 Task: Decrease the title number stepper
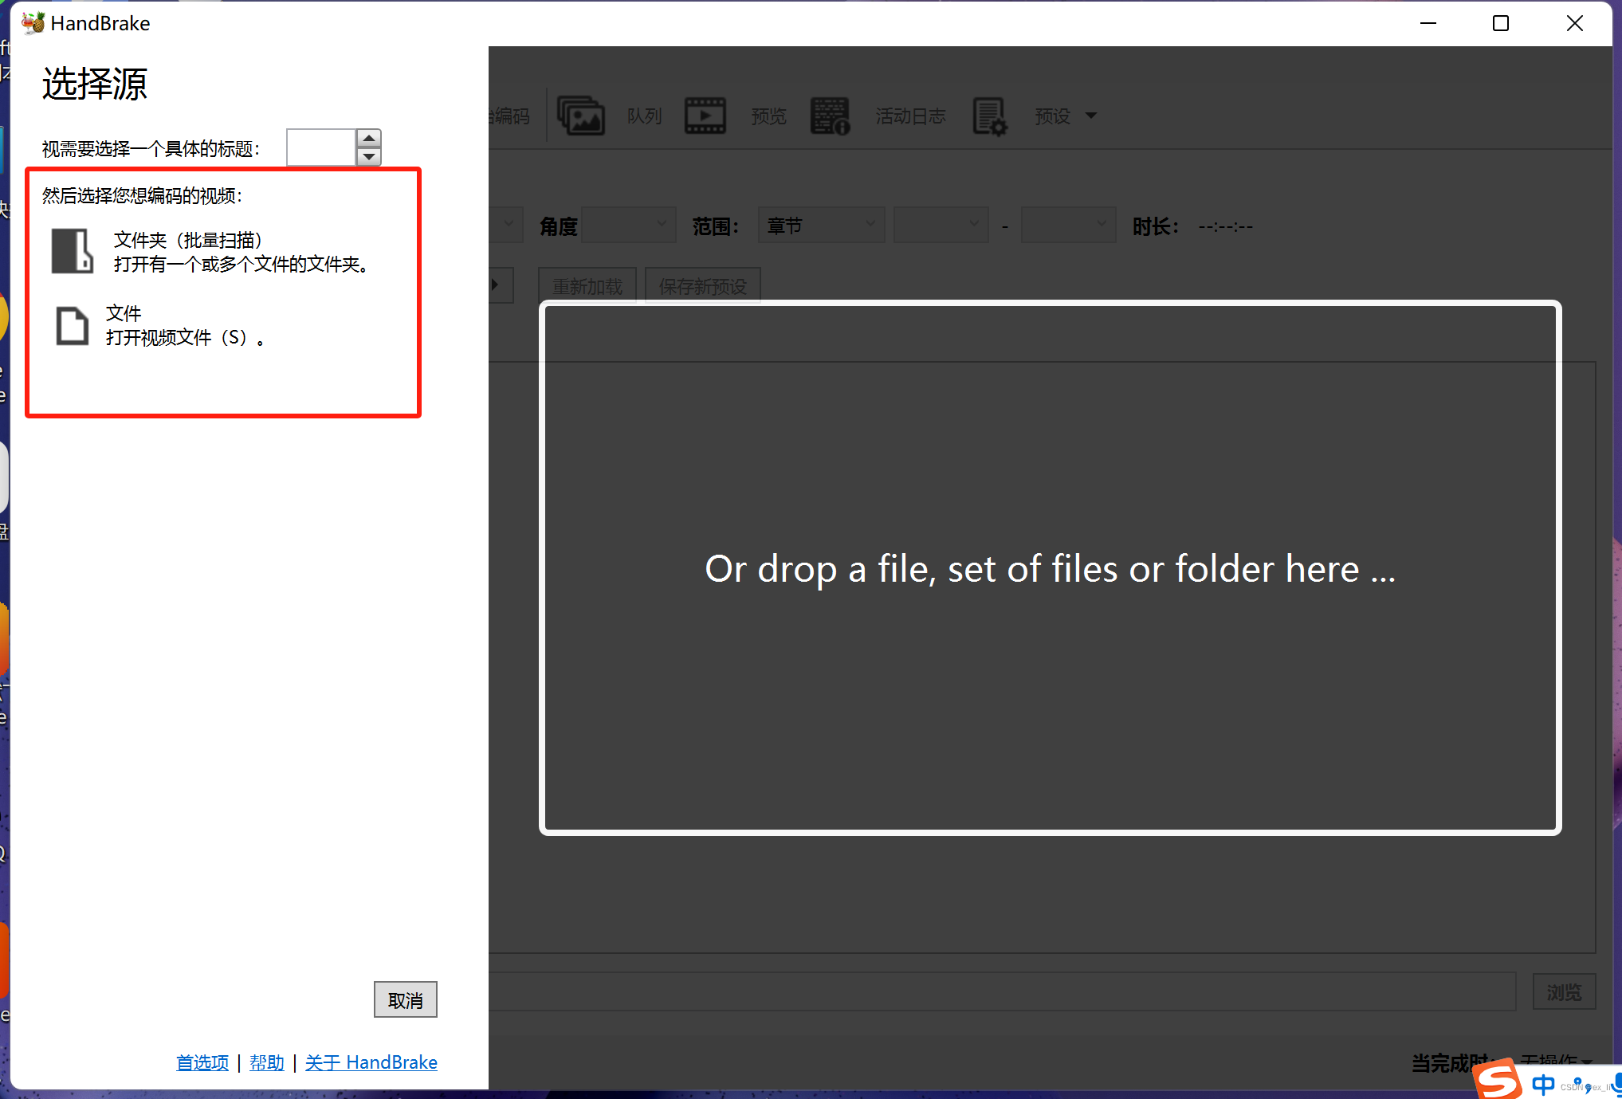(x=368, y=157)
